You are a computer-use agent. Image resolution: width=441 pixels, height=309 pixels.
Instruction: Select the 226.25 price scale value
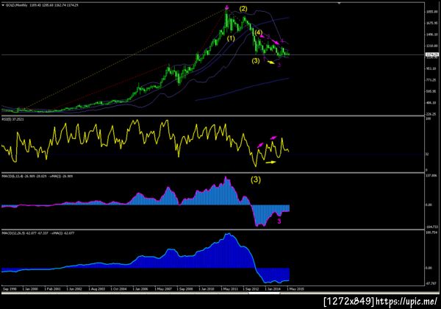tap(431, 114)
